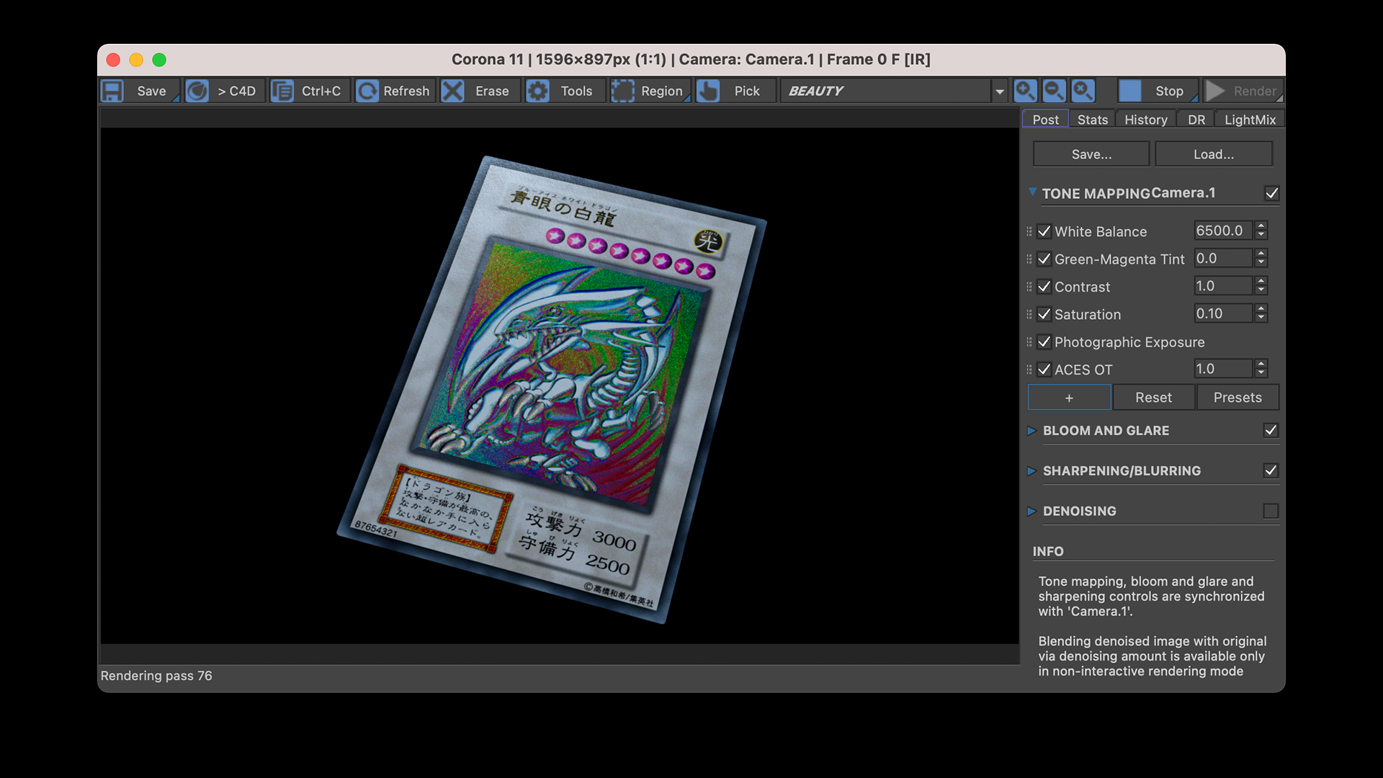Adjust the Saturation stepper arrows
The width and height of the screenshot is (1383, 778).
point(1261,313)
